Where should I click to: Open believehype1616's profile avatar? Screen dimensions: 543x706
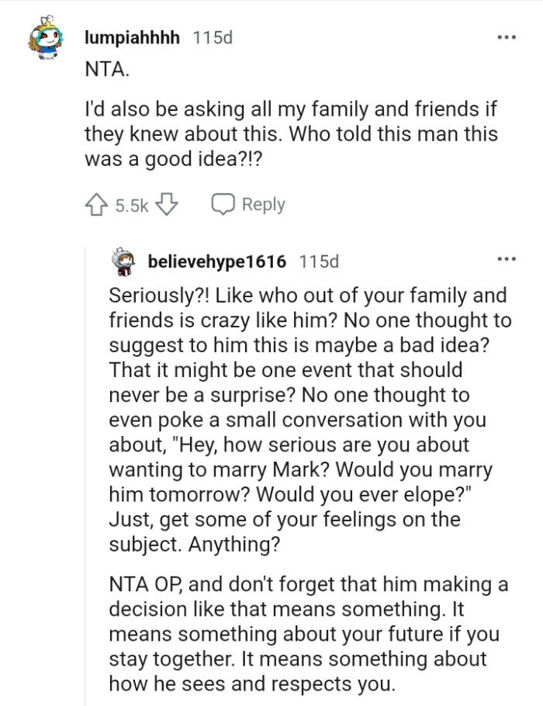pos(123,261)
